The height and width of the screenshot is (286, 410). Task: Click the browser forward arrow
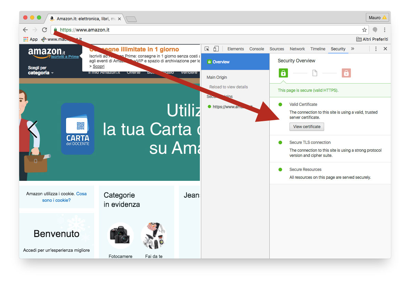click(x=35, y=30)
